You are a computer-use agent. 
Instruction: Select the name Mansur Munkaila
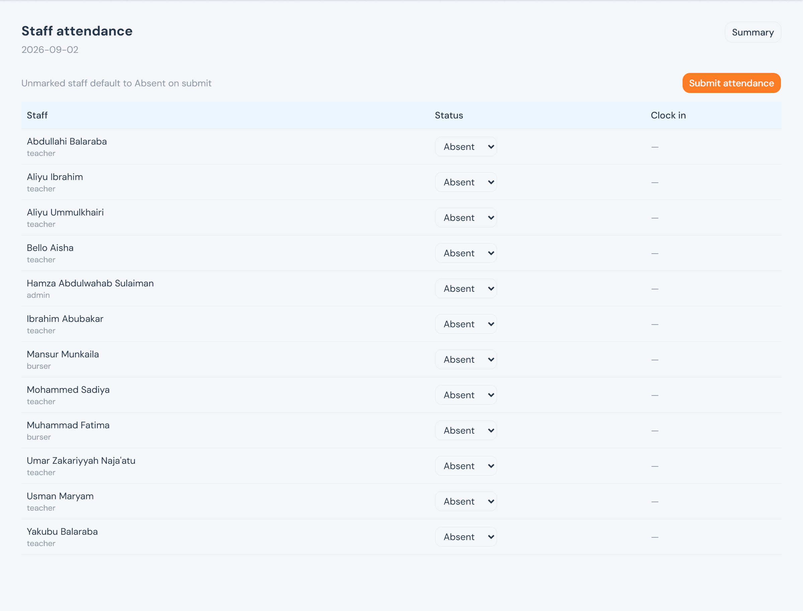(63, 354)
